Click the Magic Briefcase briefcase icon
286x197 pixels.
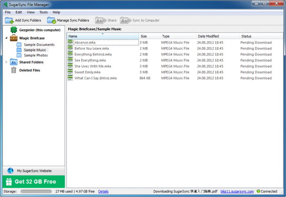pyautogui.click(x=14, y=38)
